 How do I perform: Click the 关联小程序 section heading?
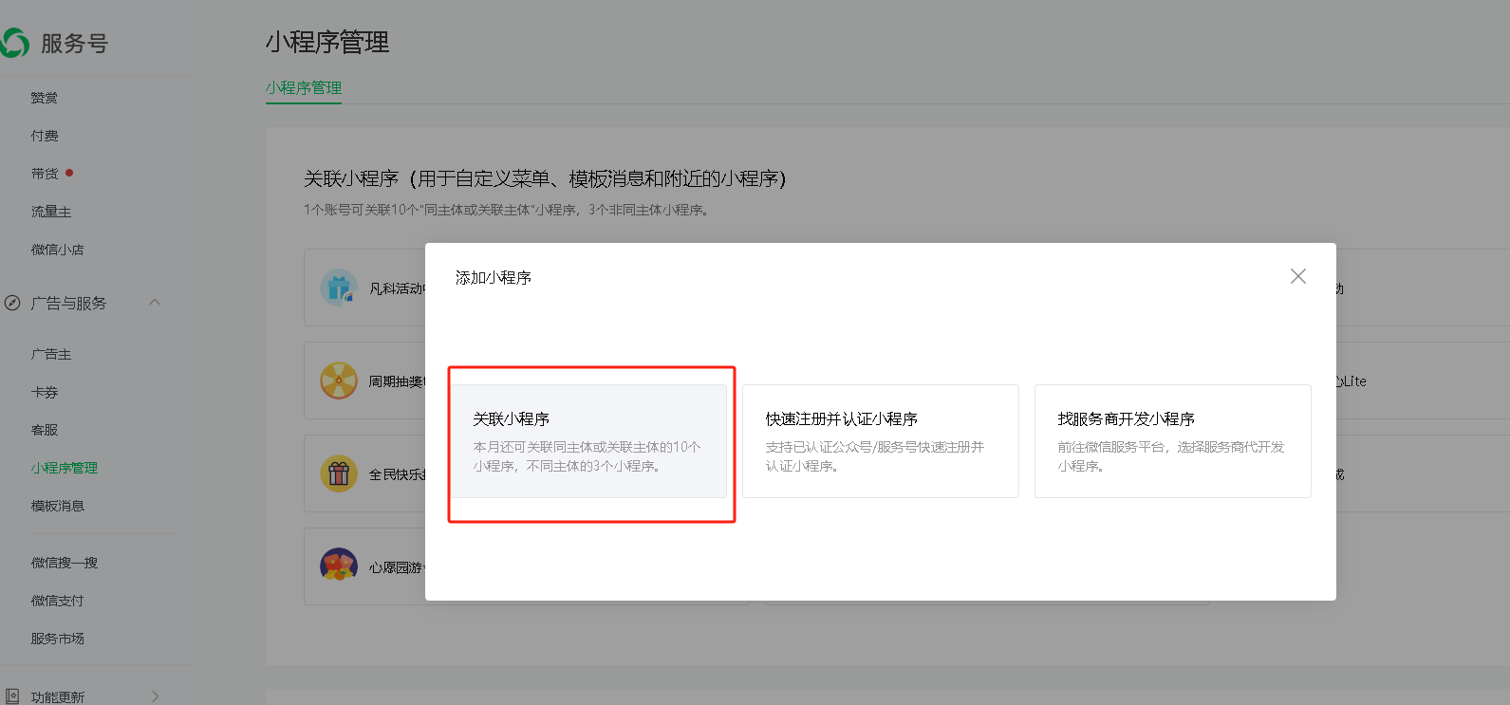(545, 178)
